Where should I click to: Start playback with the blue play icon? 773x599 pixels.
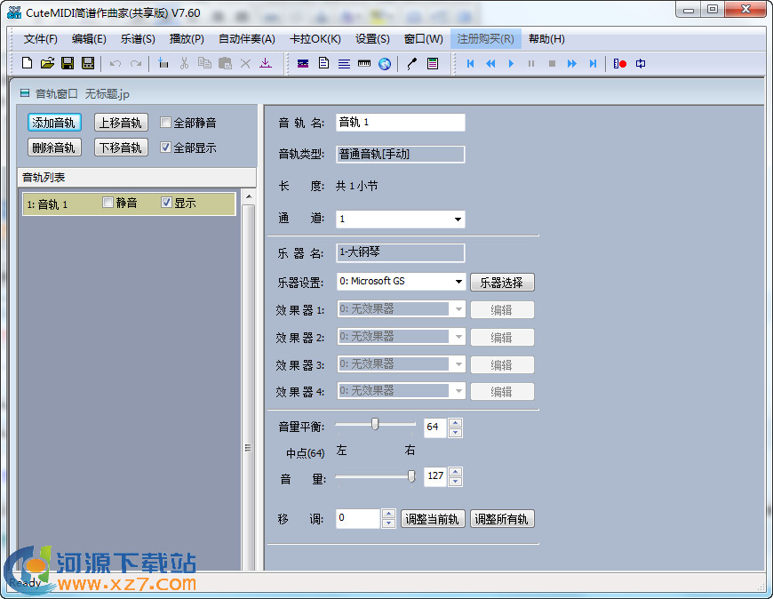click(x=511, y=63)
